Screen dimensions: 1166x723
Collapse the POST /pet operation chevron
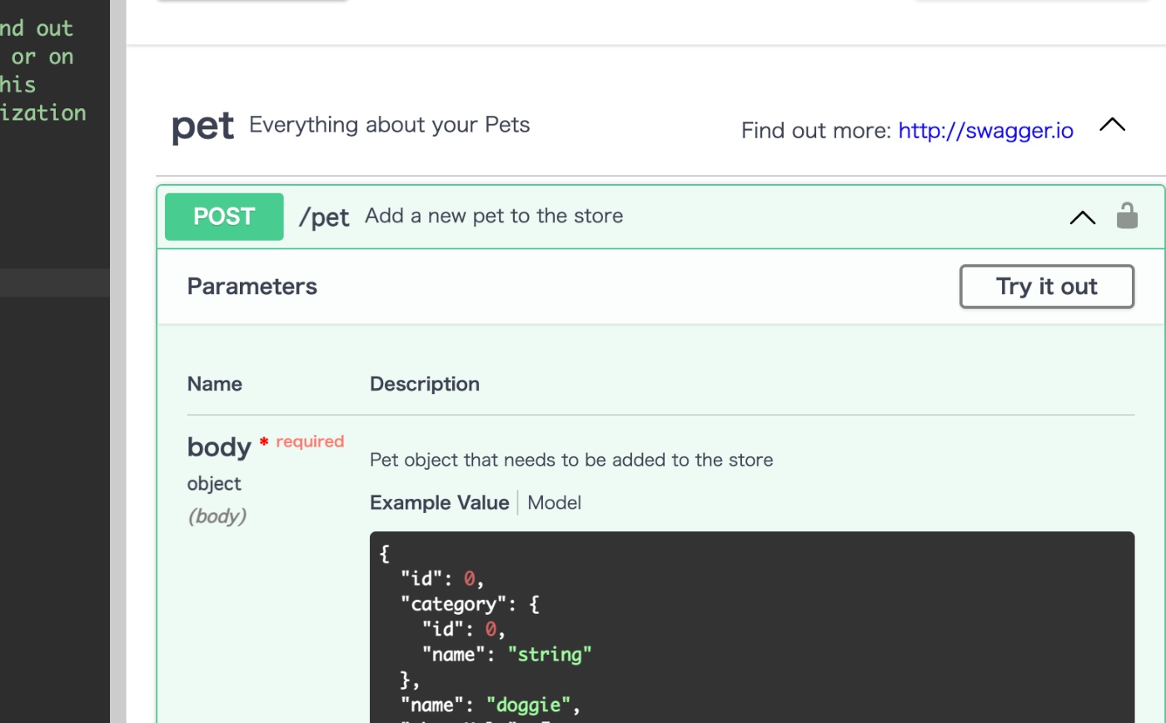point(1082,217)
